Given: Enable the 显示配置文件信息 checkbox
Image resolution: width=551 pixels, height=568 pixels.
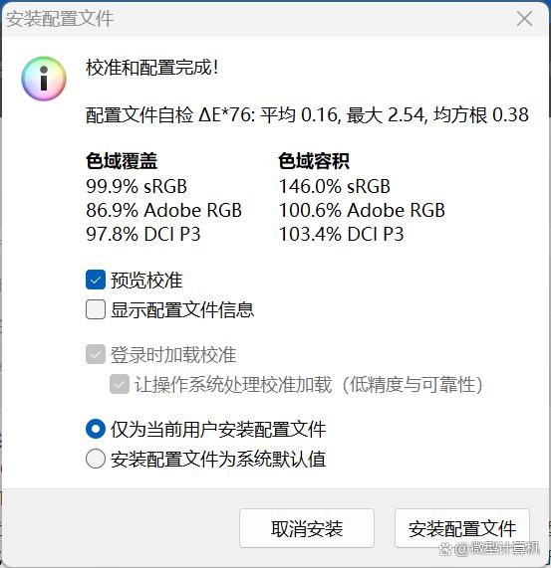Looking at the screenshot, I should coord(96,309).
